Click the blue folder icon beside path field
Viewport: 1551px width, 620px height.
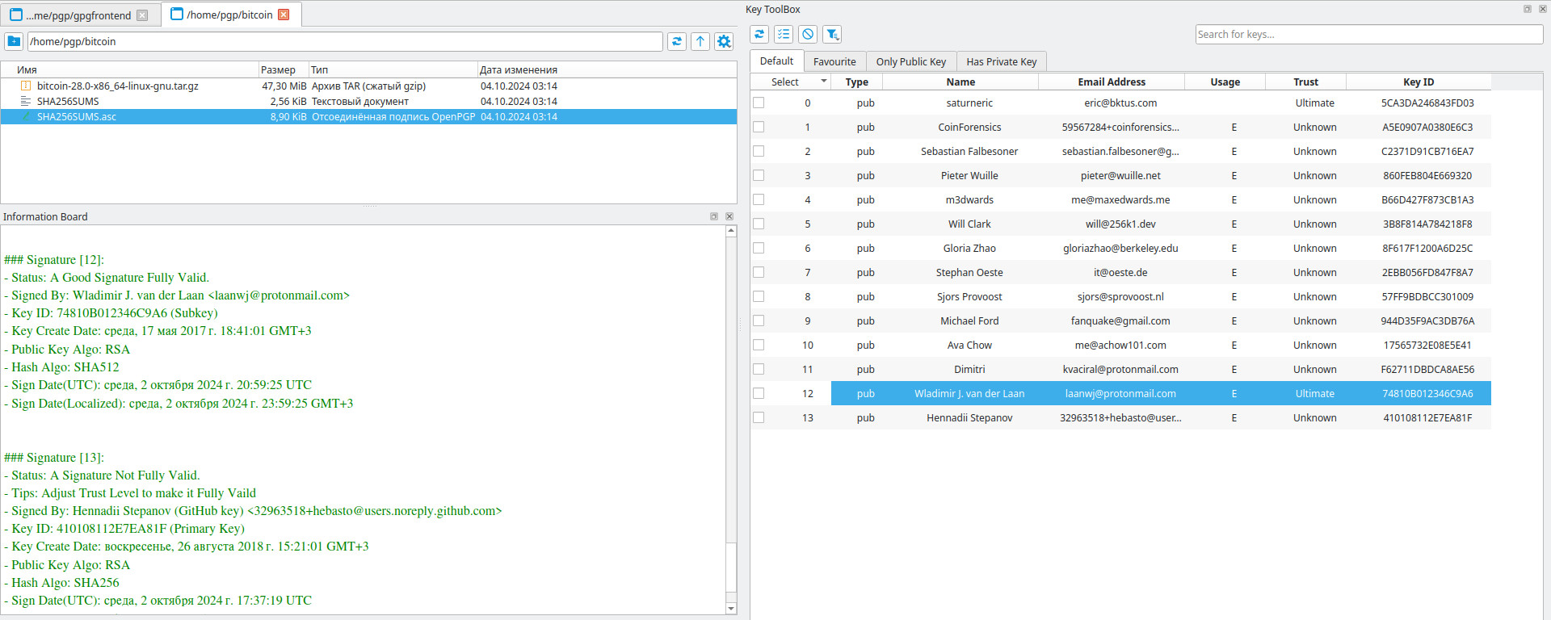pyautogui.click(x=14, y=41)
